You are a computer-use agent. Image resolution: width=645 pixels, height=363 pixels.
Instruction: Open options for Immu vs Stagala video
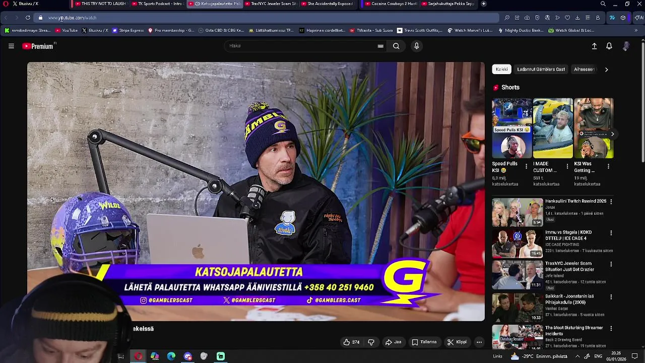[x=611, y=233]
